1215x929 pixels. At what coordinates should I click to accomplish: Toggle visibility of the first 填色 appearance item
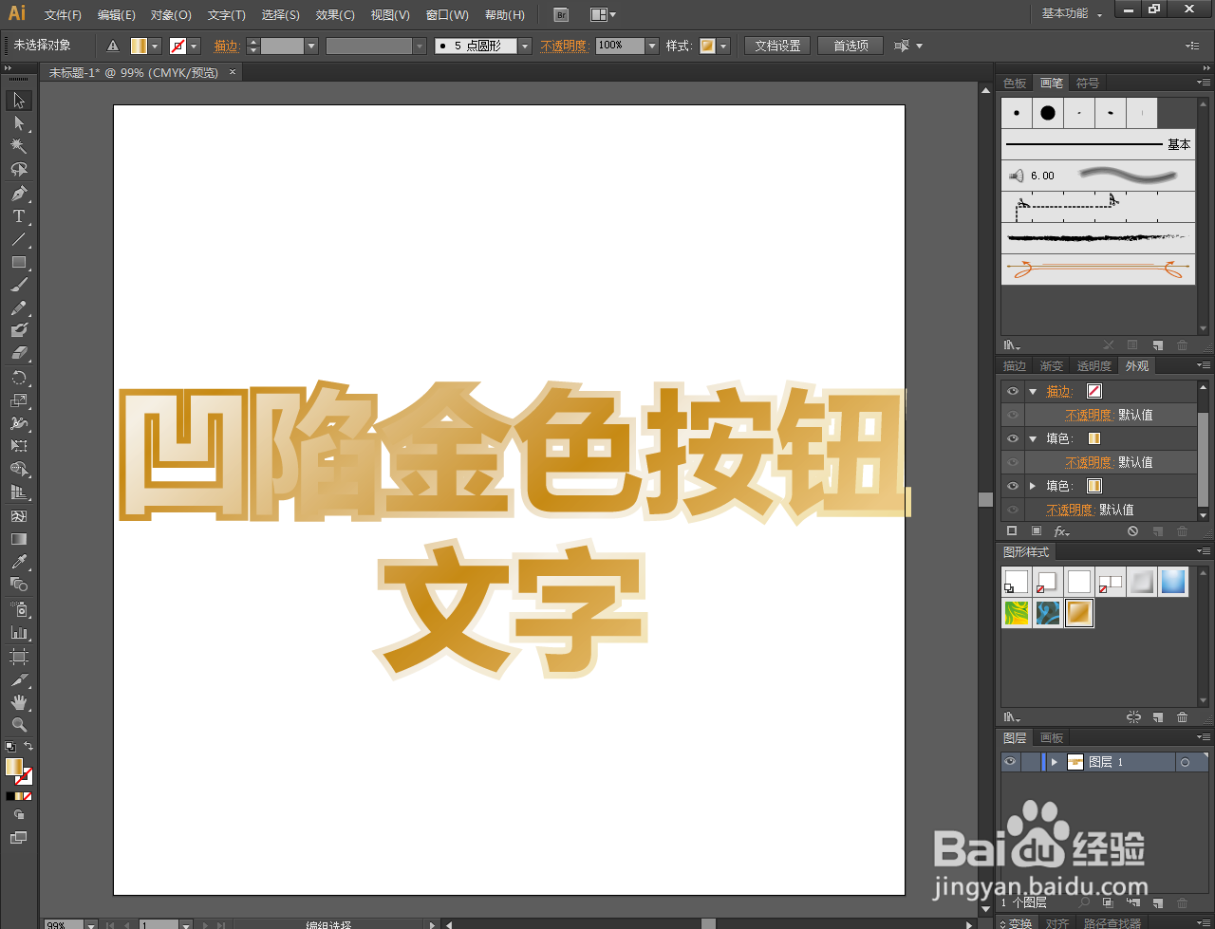(1013, 438)
